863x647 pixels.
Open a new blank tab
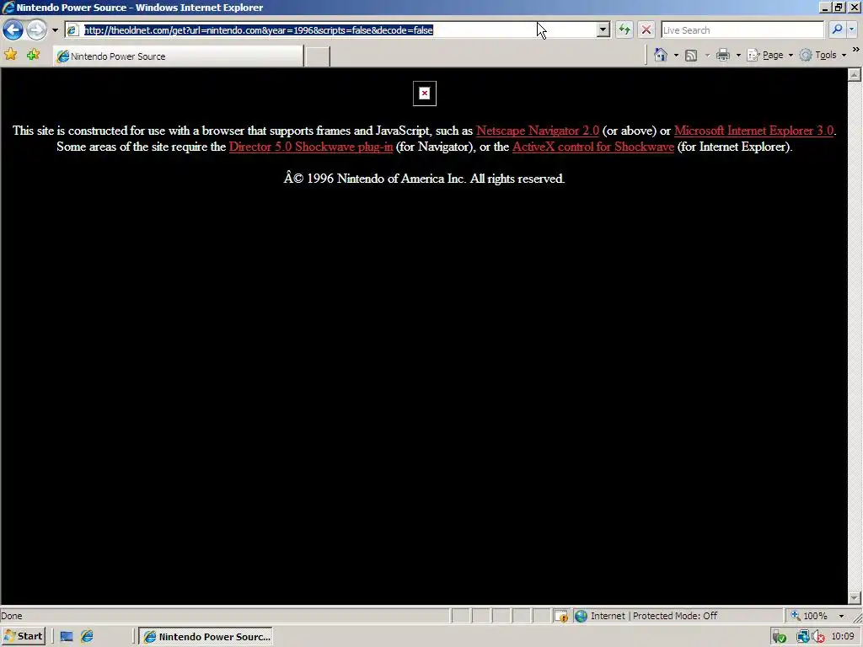pyautogui.click(x=317, y=56)
